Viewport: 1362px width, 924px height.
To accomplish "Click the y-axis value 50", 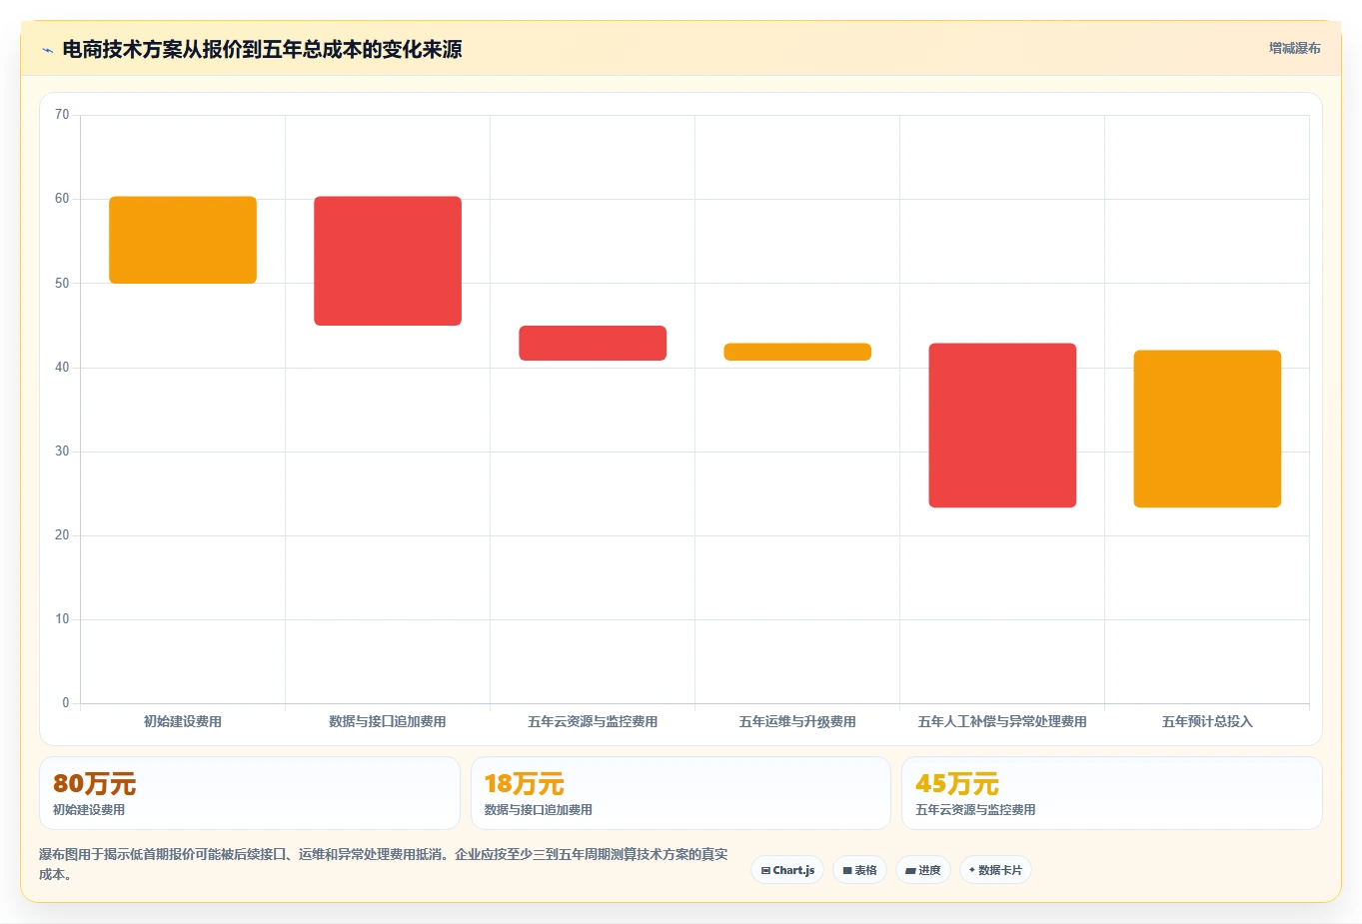I will [x=62, y=283].
